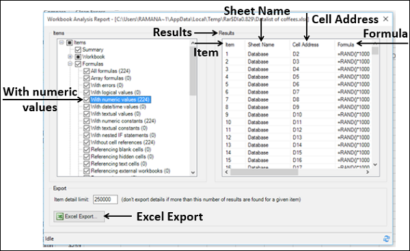Uncheck the Summary checkbox

pos(78,50)
